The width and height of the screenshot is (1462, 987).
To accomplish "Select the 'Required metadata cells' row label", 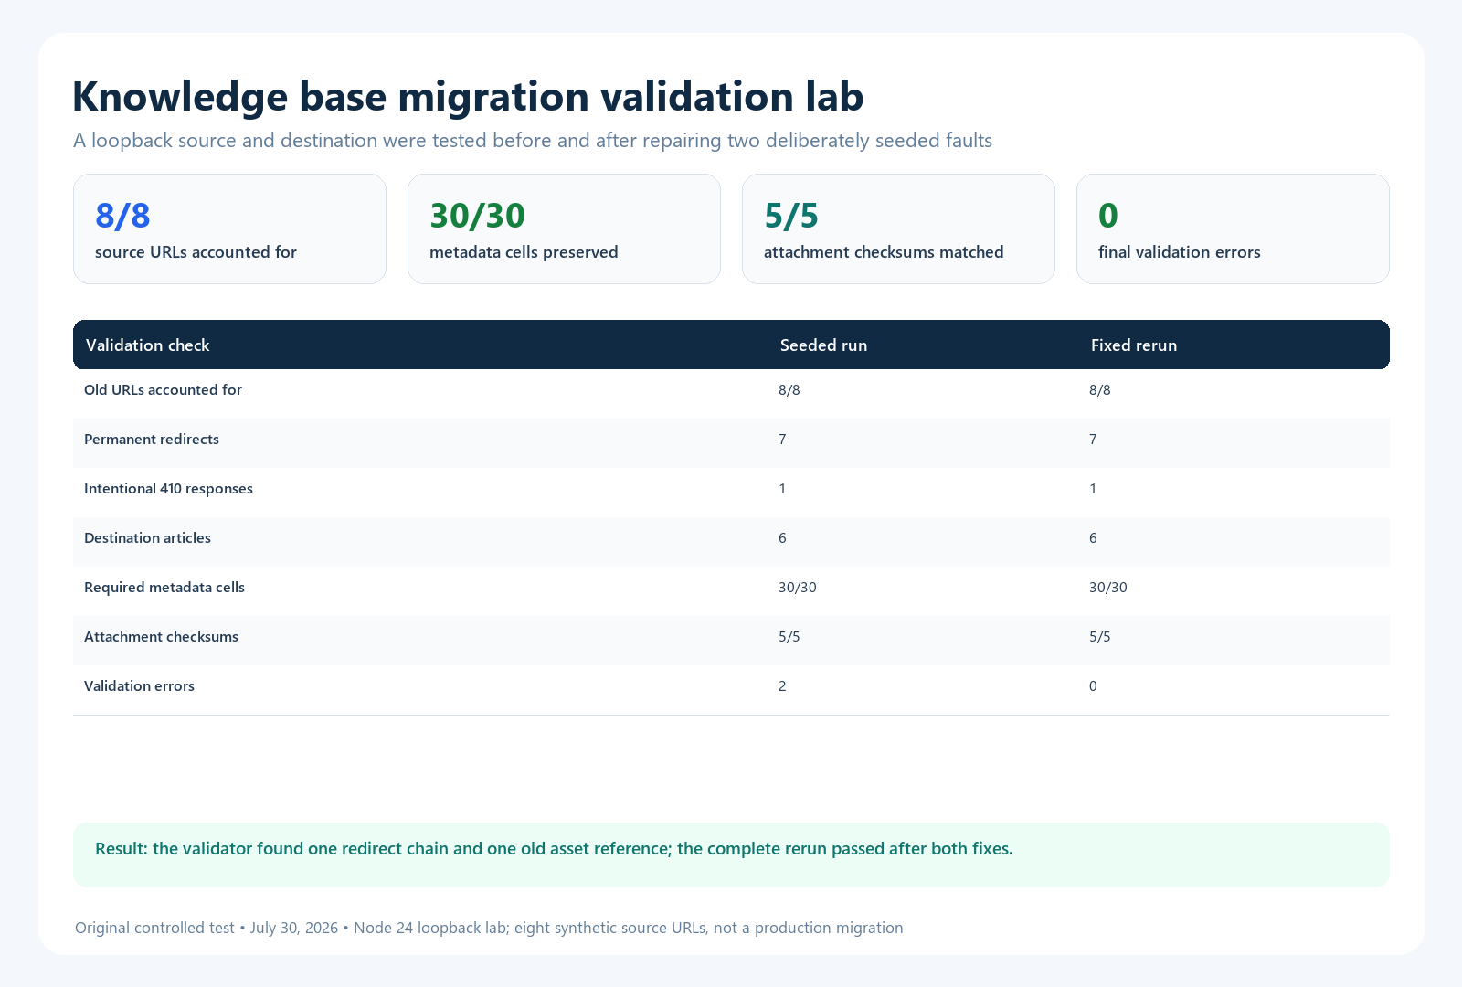I will [x=164, y=588].
